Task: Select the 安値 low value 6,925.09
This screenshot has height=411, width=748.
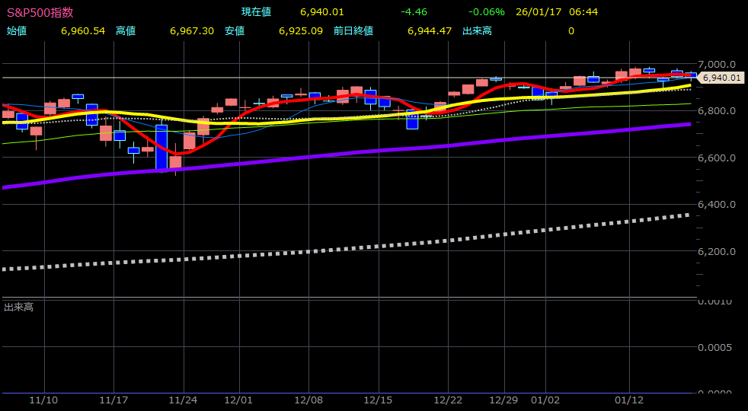Action: pyautogui.click(x=301, y=31)
